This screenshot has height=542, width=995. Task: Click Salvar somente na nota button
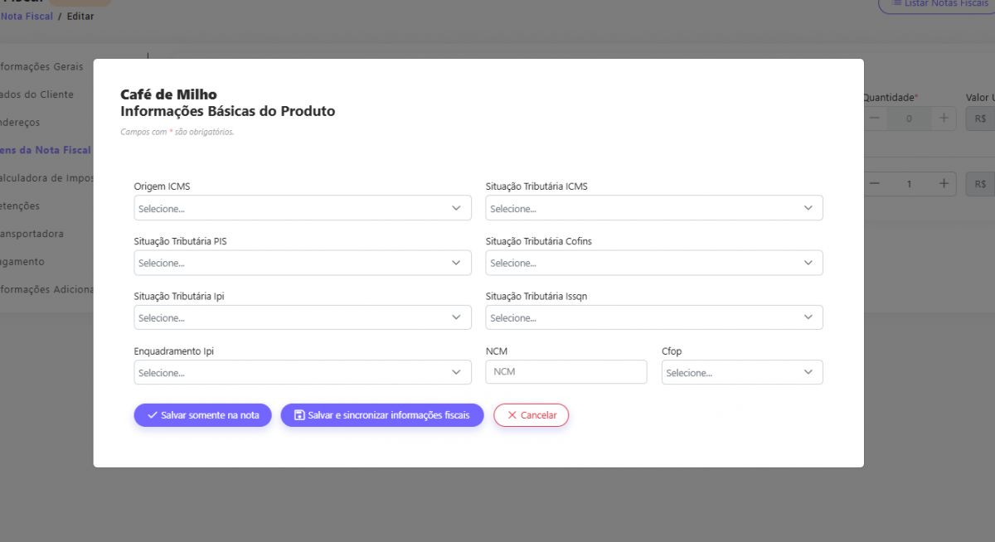[x=202, y=415]
